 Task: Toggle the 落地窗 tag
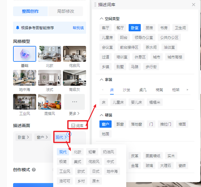pos(137,124)
